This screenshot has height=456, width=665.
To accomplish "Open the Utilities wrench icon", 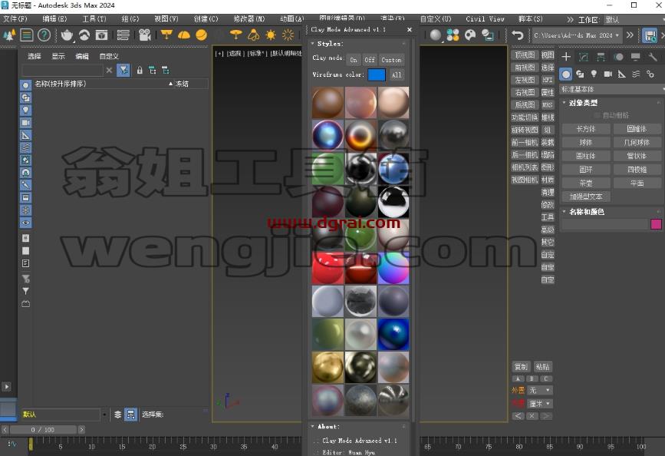I will [x=653, y=57].
